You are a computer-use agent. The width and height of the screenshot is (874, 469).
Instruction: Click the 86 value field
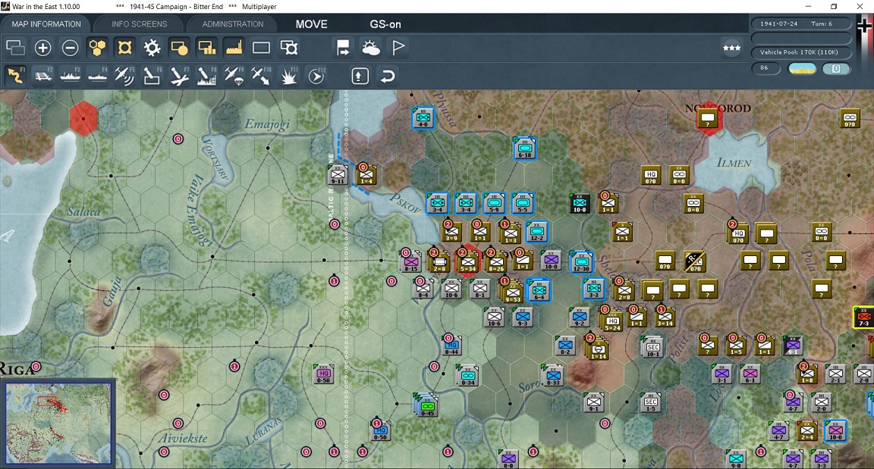(x=765, y=68)
